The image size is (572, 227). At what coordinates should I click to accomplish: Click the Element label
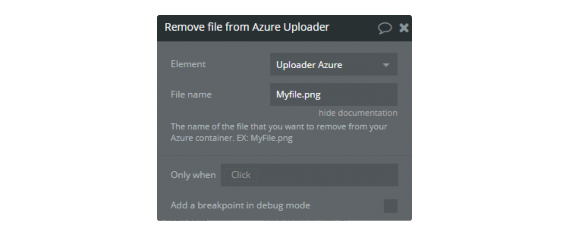(188, 64)
